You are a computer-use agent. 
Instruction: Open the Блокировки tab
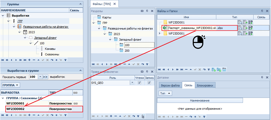click(x=205, y=85)
